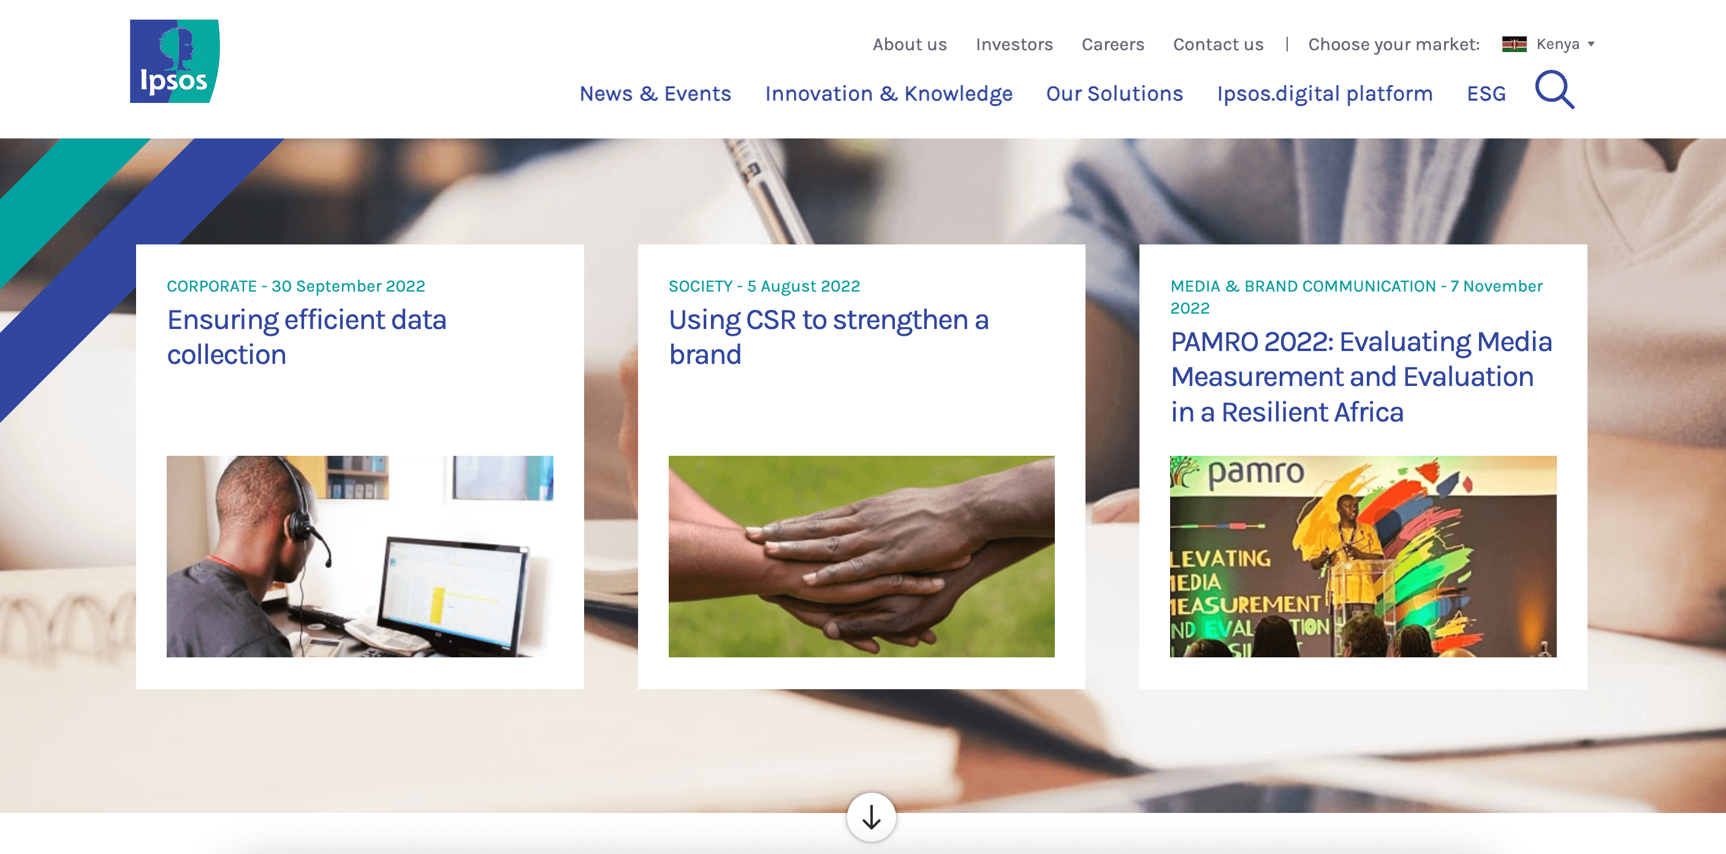Click the Innovation & Knowledge menu icon

[888, 93]
